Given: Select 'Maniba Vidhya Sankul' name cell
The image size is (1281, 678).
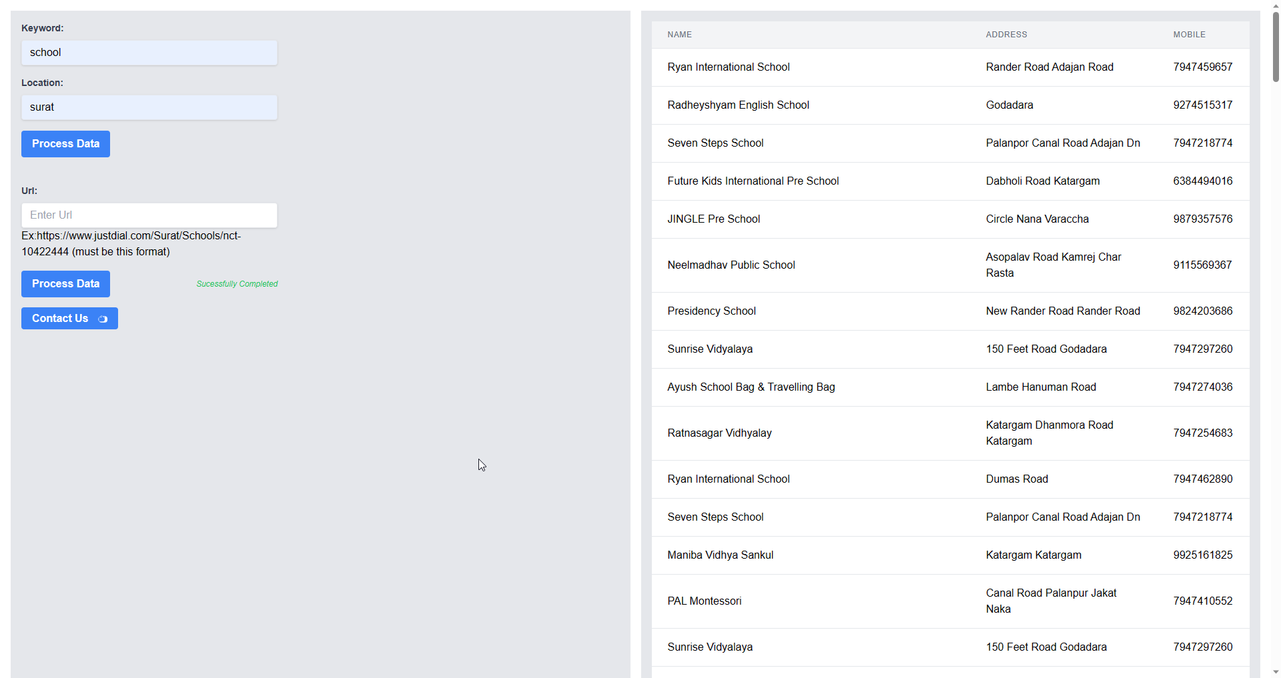Looking at the screenshot, I should pos(720,555).
